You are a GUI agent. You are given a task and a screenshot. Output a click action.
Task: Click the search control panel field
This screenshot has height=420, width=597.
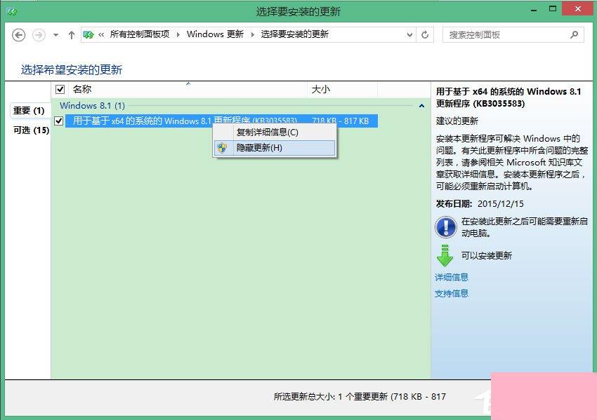point(513,35)
